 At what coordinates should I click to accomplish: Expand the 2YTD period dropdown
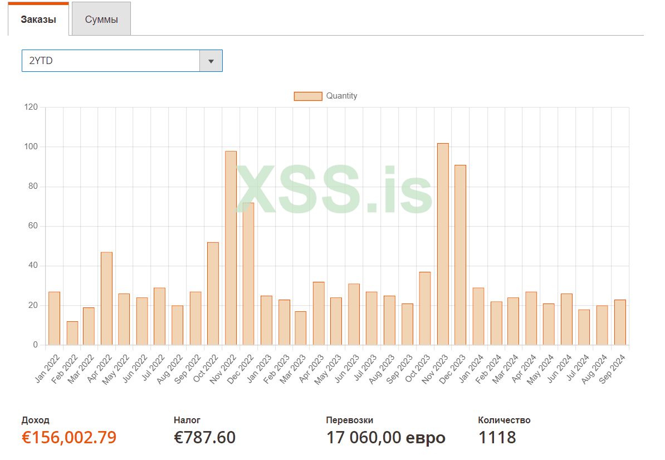(111, 61)
